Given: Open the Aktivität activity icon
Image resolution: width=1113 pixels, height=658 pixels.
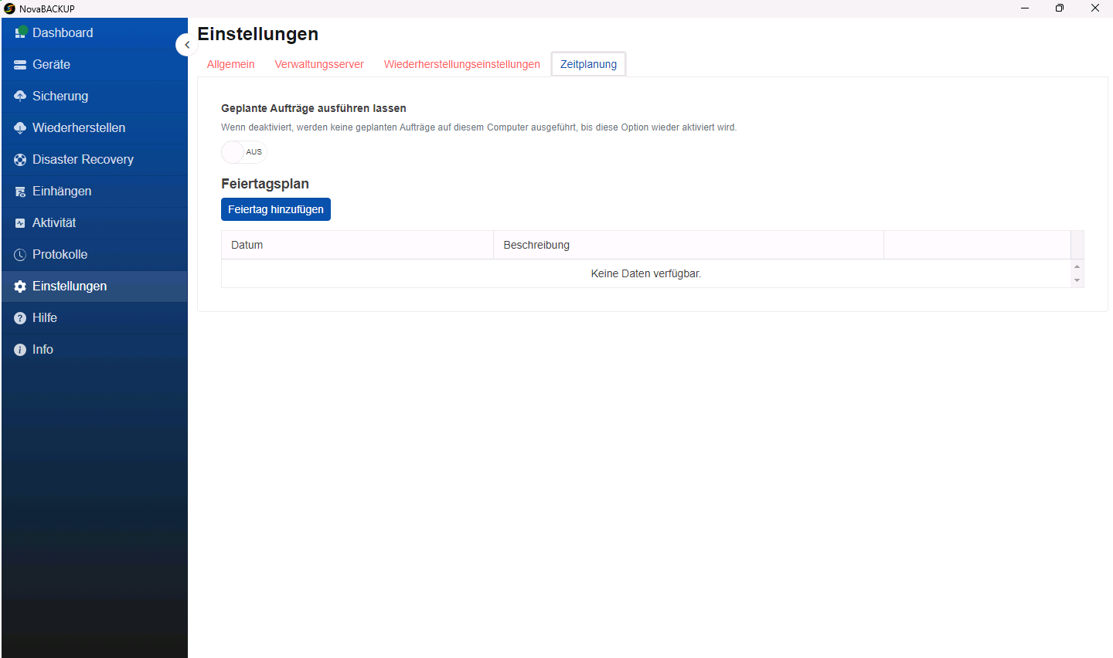Looking at the screenshot, I should [x=20, y=223].
